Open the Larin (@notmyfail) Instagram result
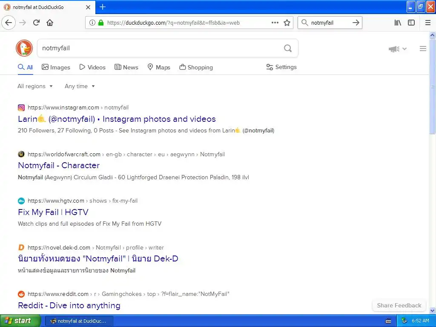This screenshot has height=327, width=436. pyautogui.click(x=117, y=119)
